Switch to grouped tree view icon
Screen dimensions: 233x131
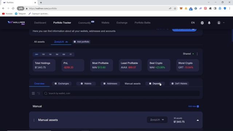[39, 93]
